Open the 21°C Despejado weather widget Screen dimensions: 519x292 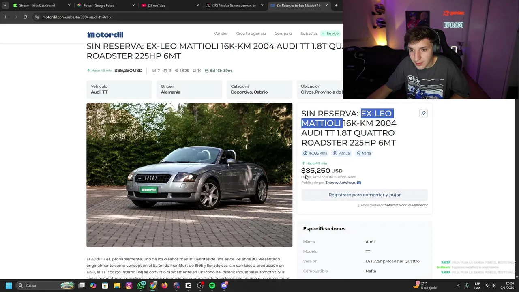(425, 286)
